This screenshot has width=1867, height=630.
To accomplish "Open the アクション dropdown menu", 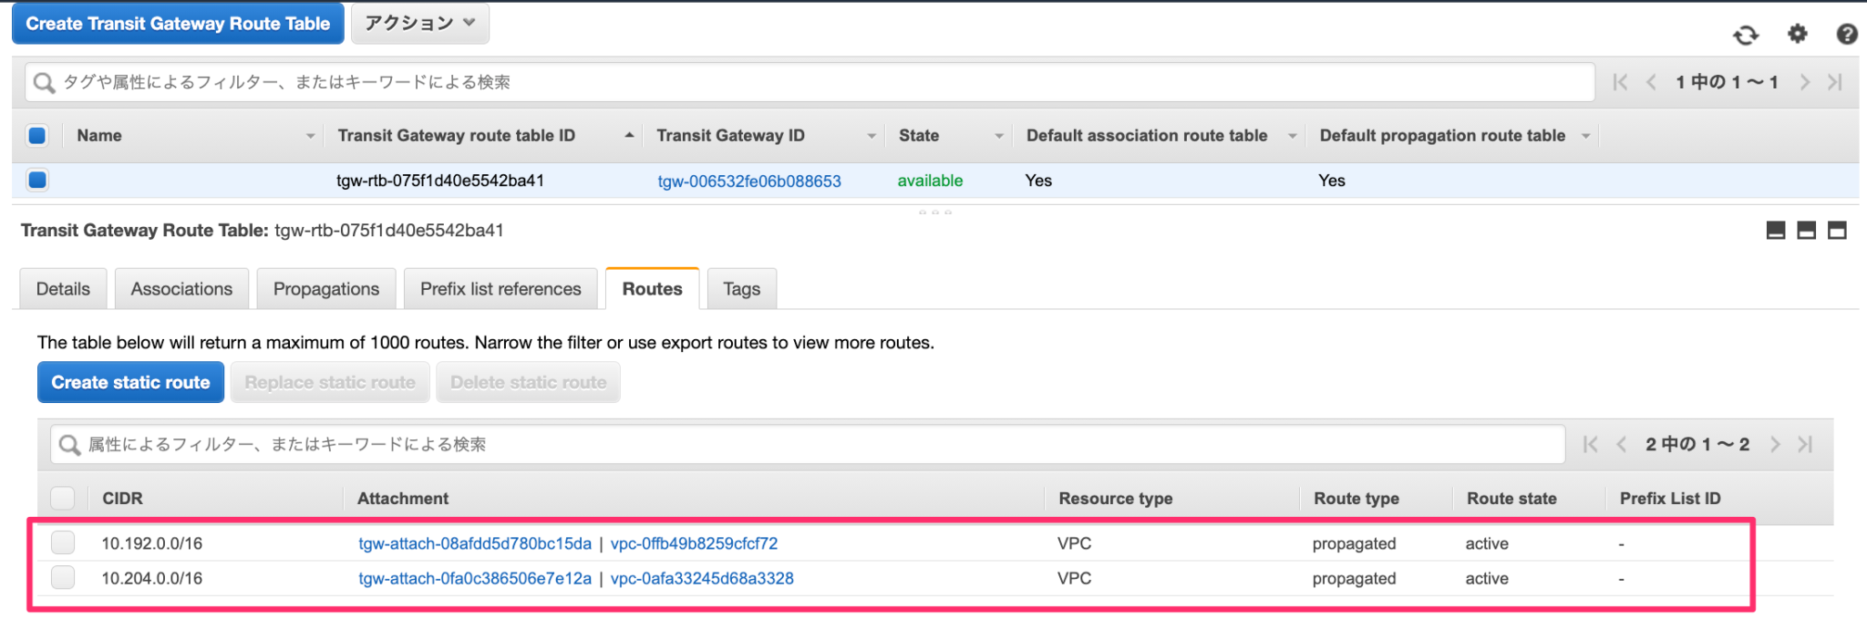I will tap(419, 23).
